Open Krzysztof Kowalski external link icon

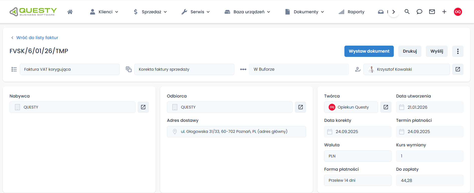pos(458,69)
